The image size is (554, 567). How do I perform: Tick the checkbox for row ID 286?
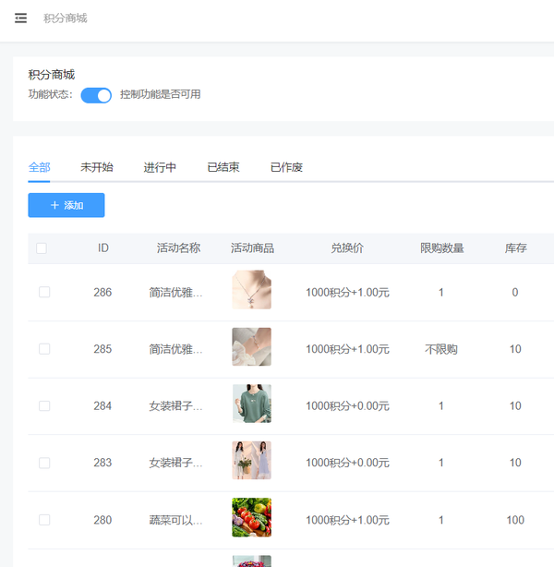(x=44, y=292)
